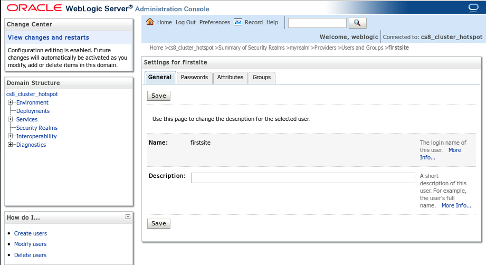486x265 pixels.
Task: Click Welcome, weblogic text
Action: click(349, 37)
